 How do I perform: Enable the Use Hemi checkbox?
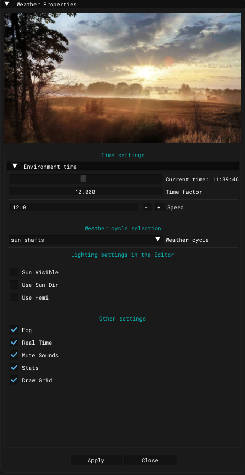[x=14, y=297]
